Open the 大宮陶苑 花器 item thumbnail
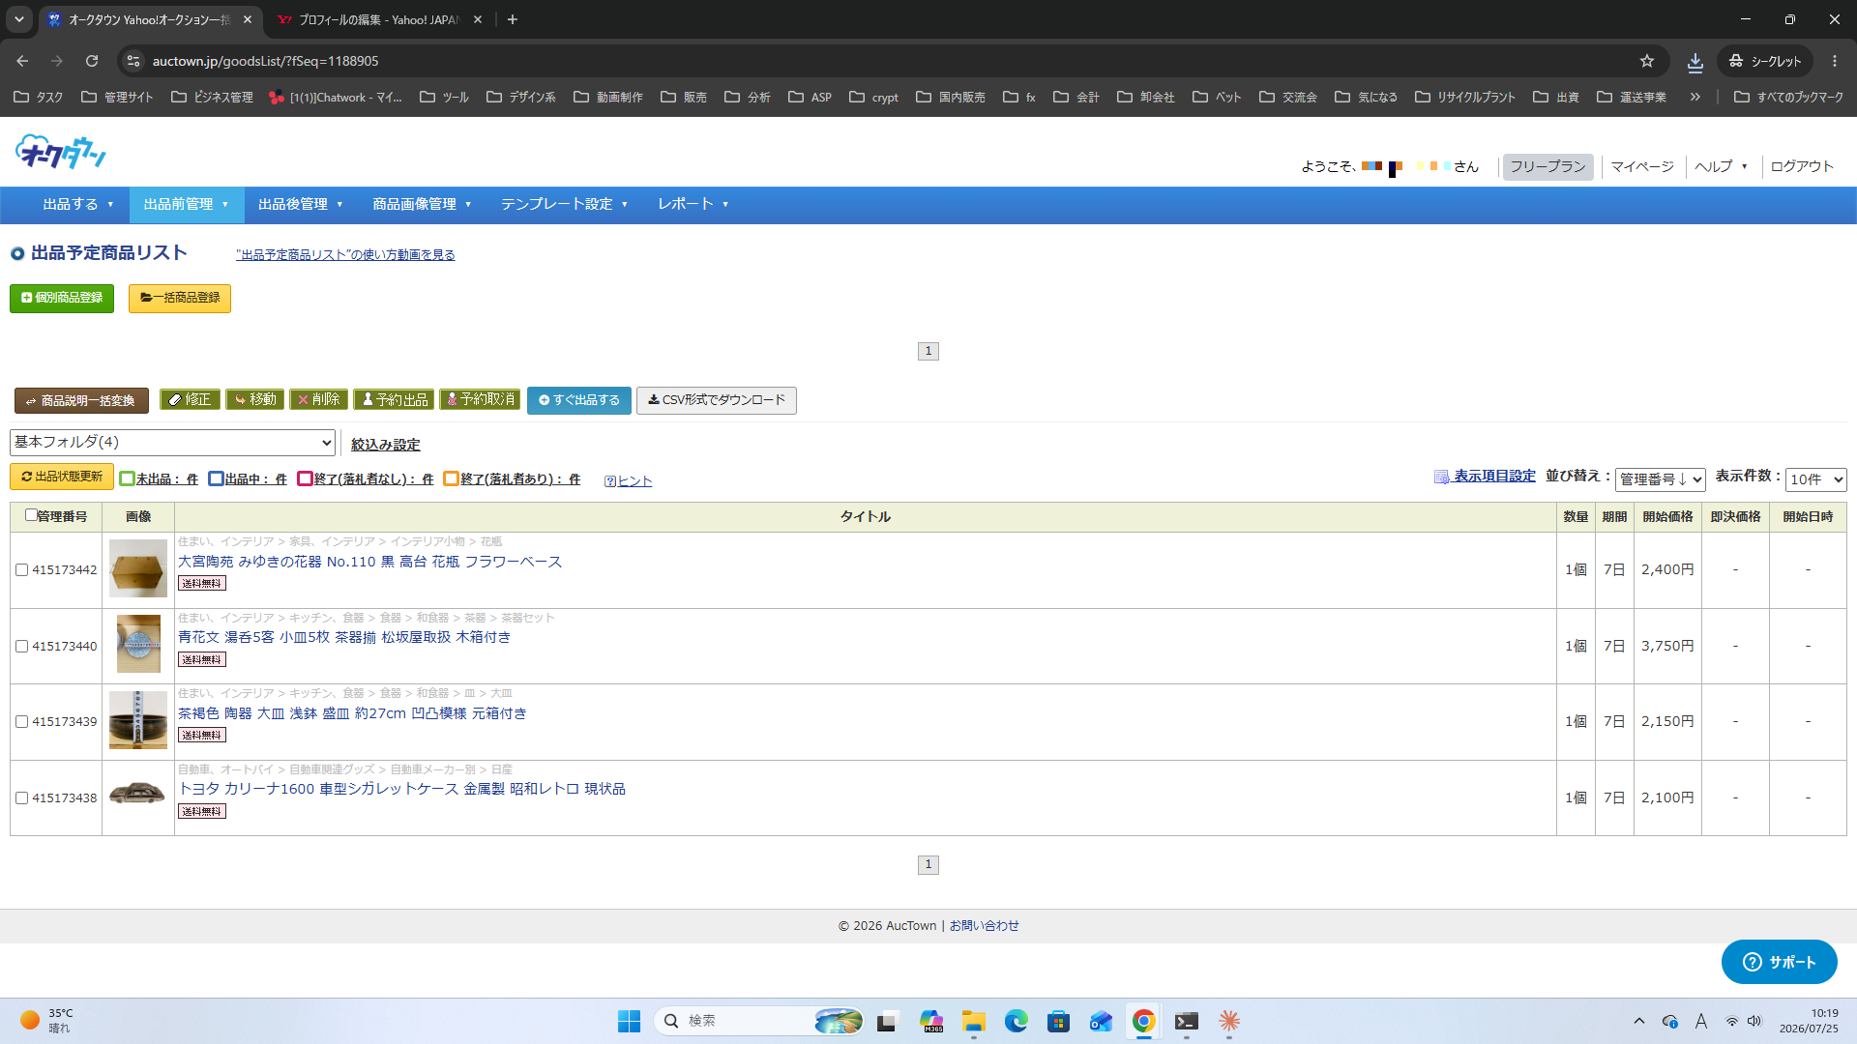Screen dimensions: 1857x1044 (x=138, y=568)
